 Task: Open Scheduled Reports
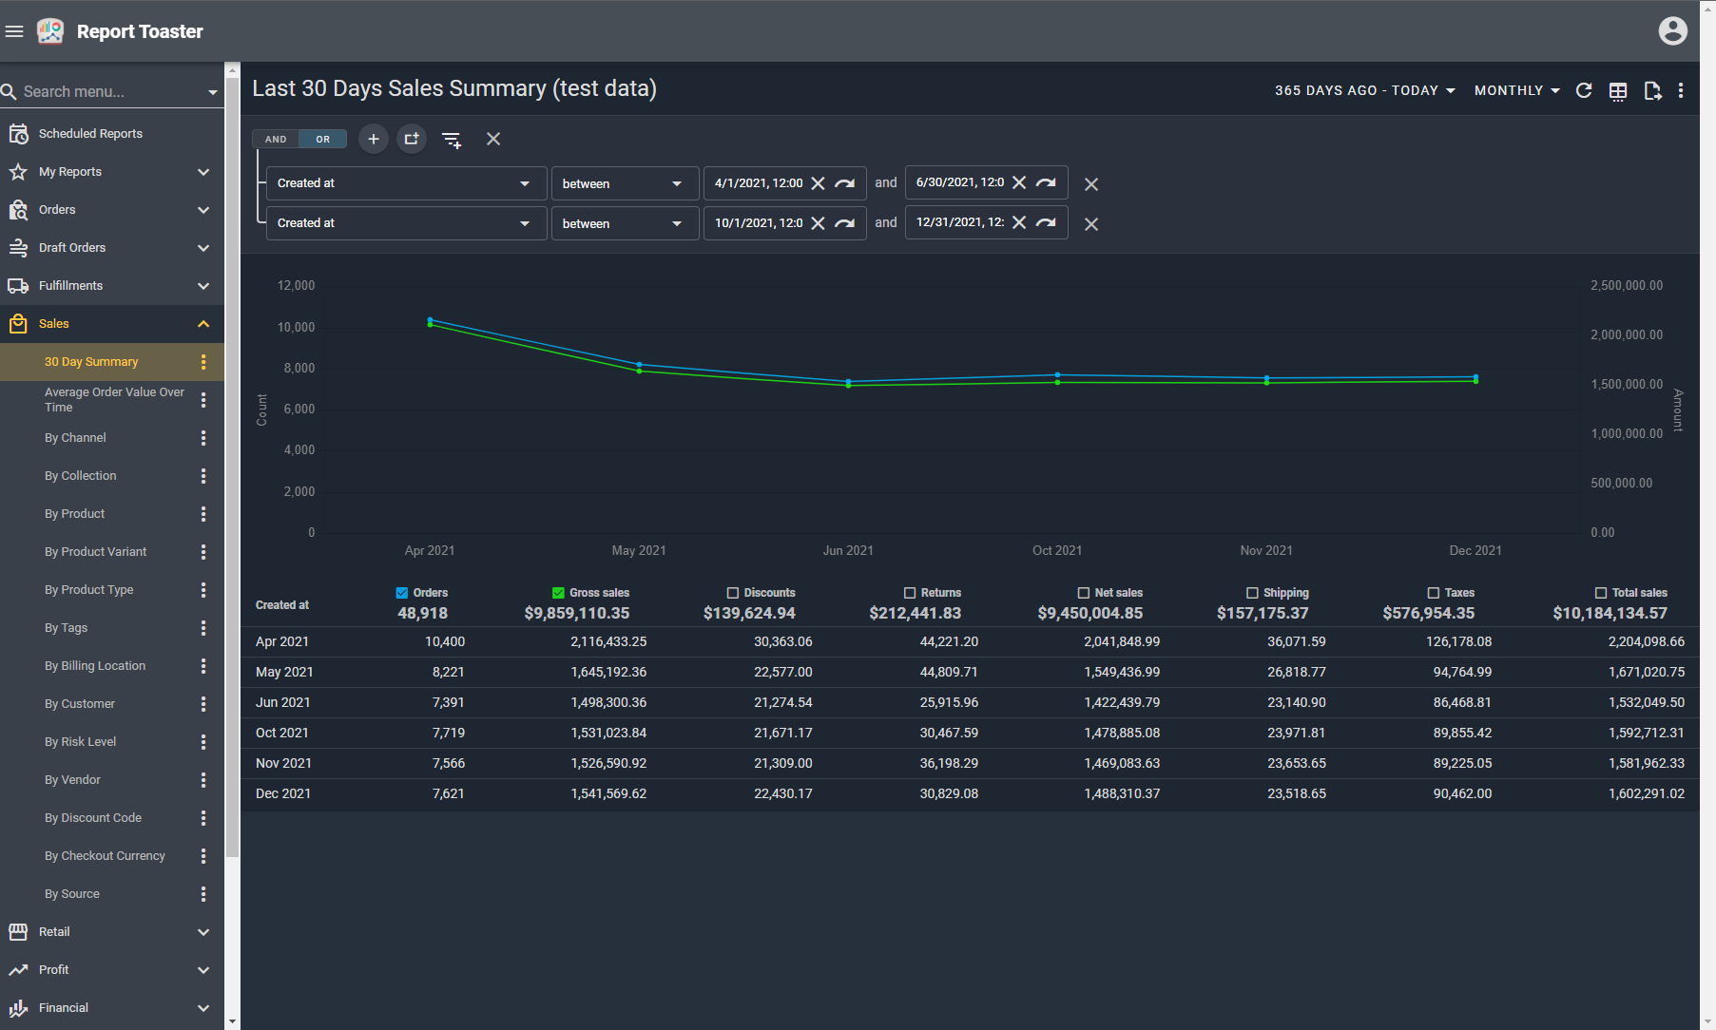90,134
